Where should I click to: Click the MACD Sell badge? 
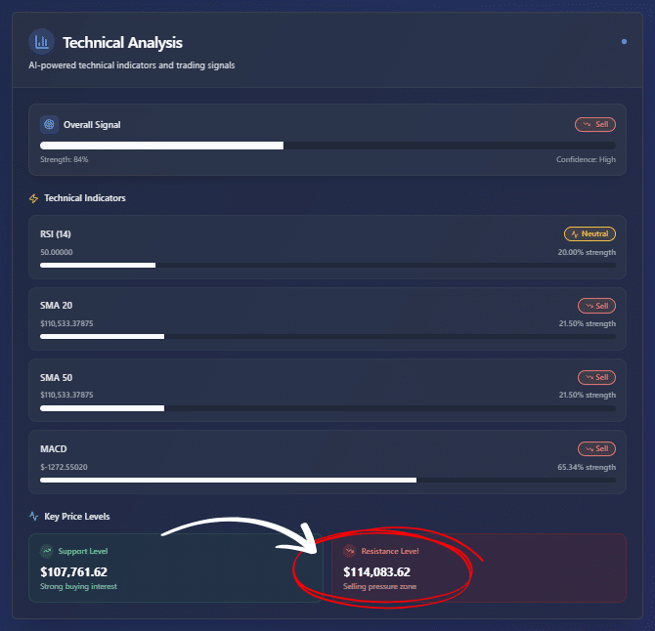coord(596,449)
